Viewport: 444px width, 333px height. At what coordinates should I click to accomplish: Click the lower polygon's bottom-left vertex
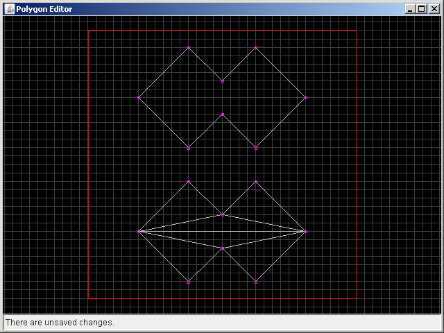pyautogui.click(x=189, y=282)
